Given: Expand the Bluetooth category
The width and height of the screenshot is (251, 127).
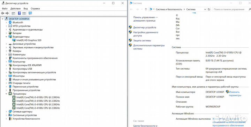Looking at the screenshot, I should pos(6,22).
